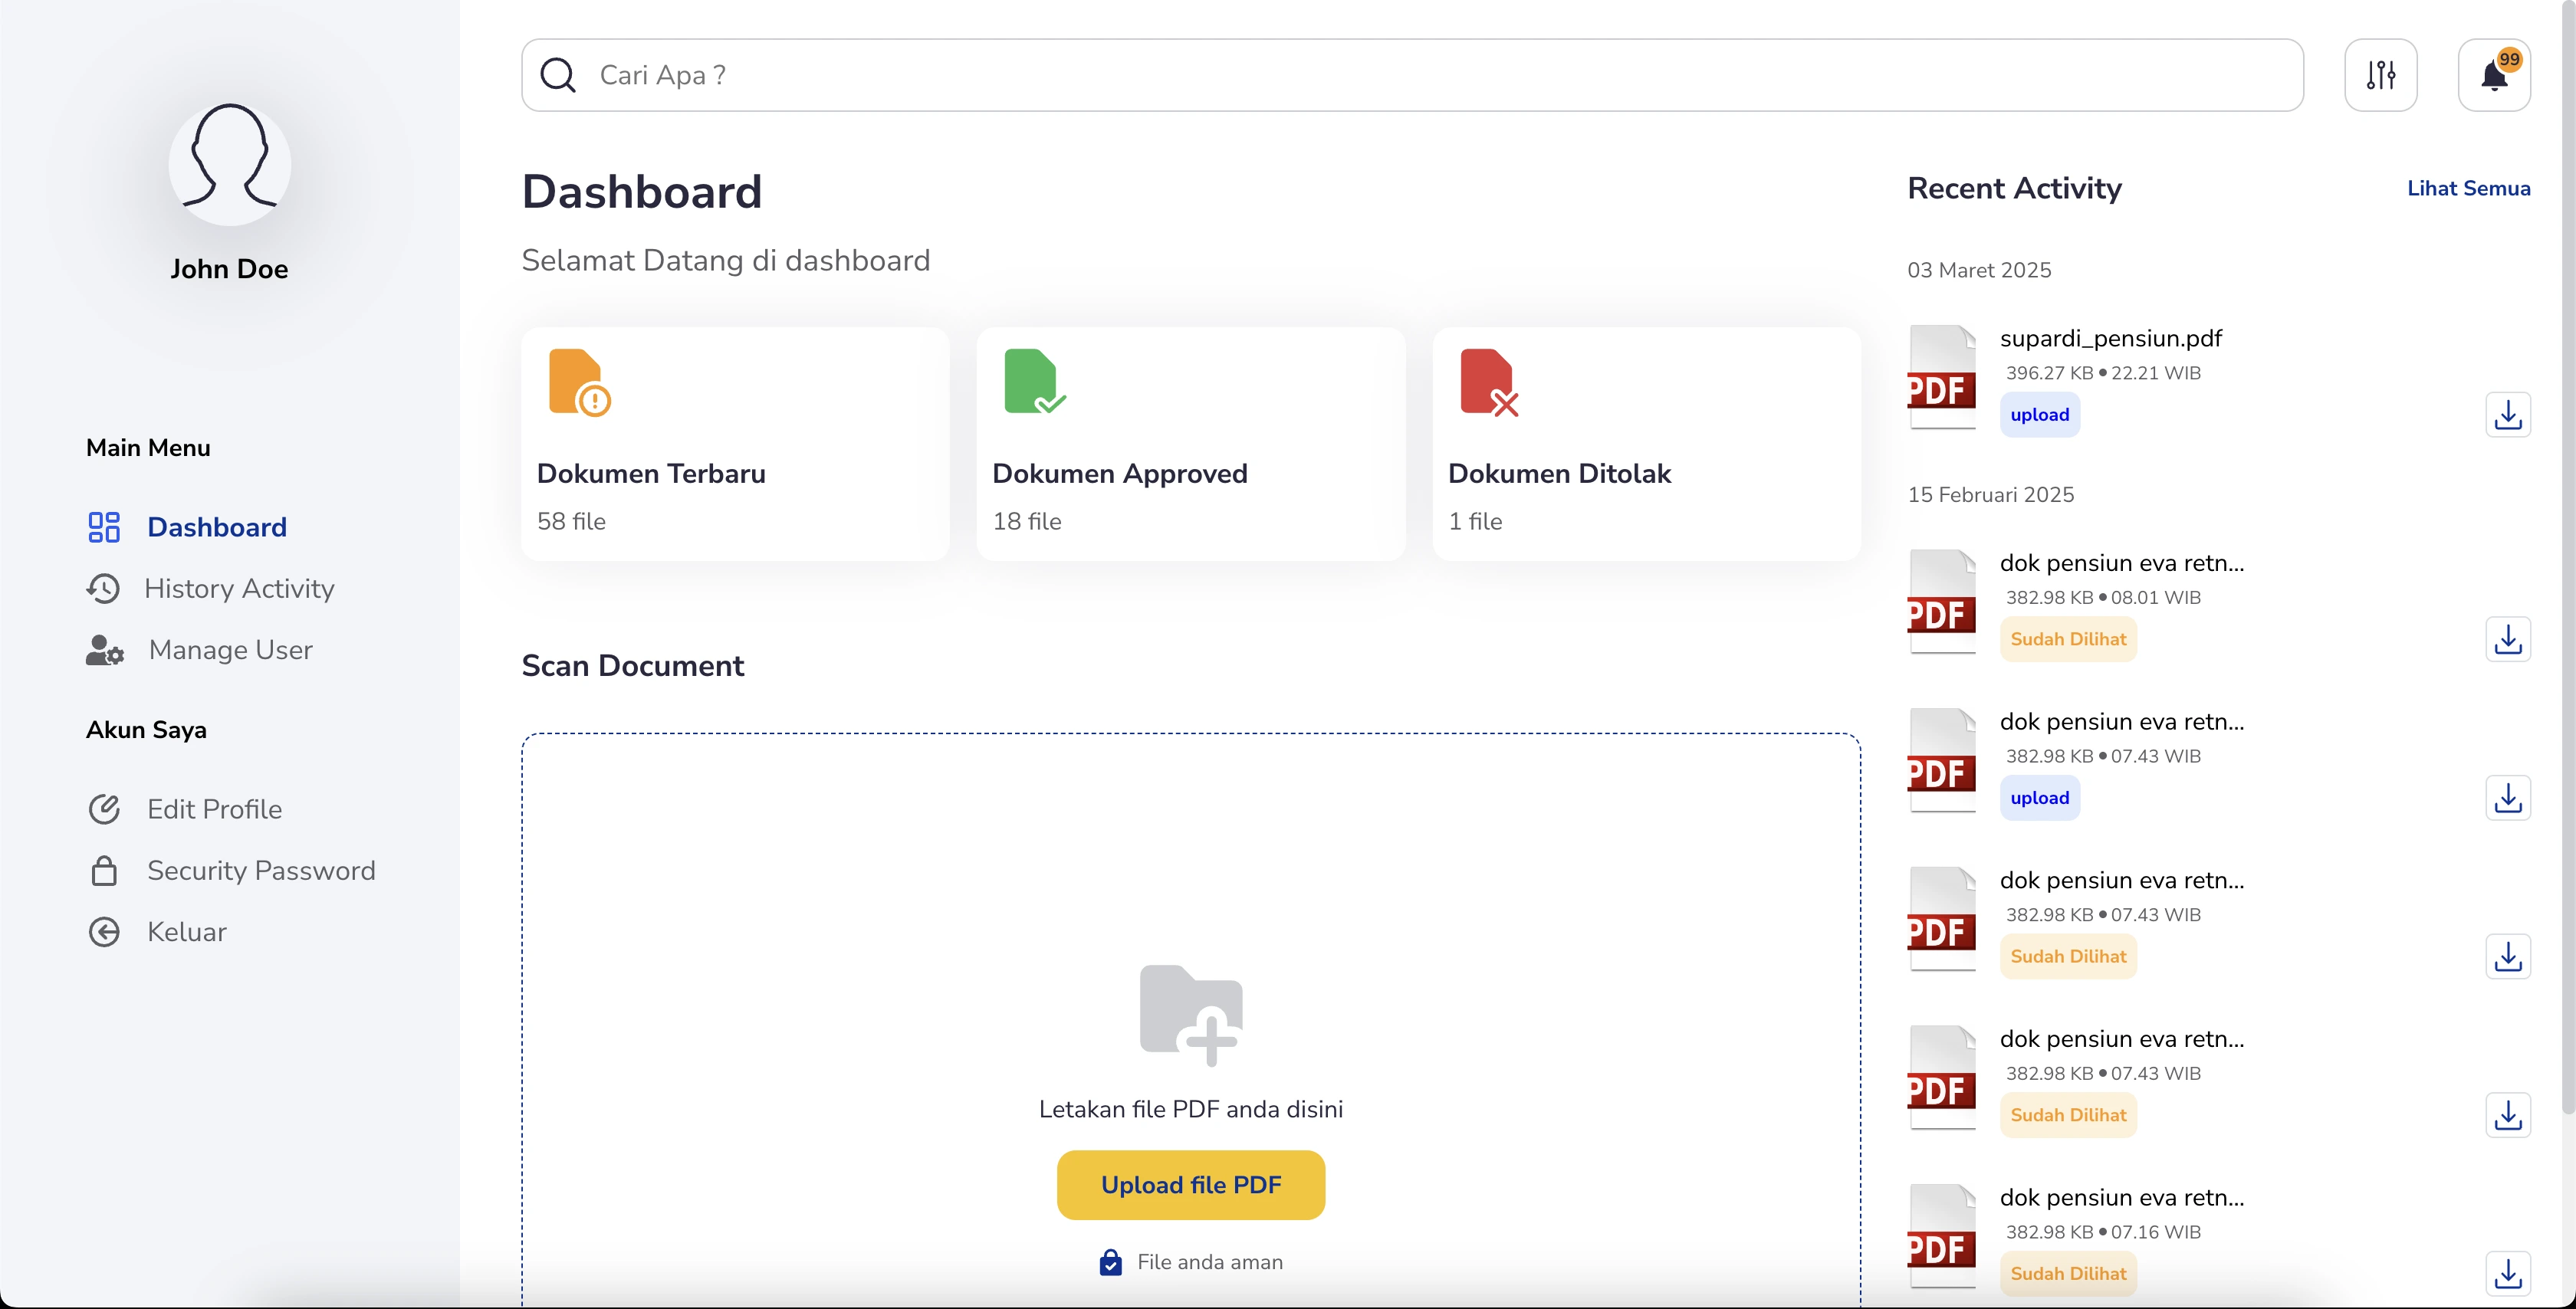Click the supardi_pensiun.pdf PDF thumbnail

click(1941, 377)
